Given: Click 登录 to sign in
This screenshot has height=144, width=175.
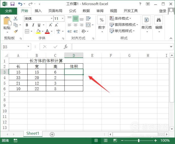Looking at the screenshot, I should tap(163, 11).
